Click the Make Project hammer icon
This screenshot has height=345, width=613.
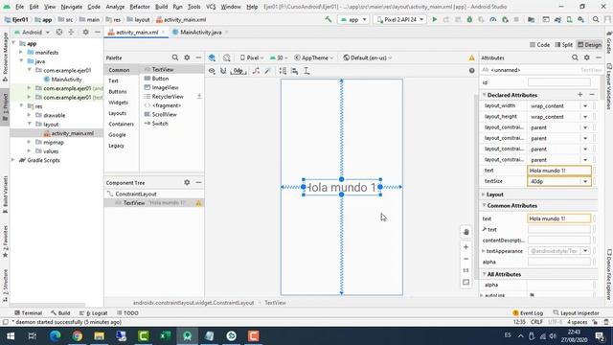click(x=329, y=19)
